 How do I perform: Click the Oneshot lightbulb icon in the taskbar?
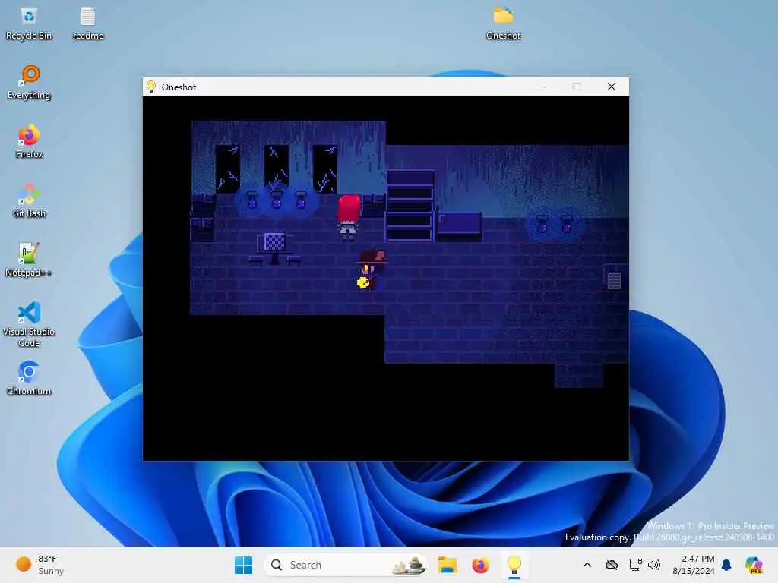coord(514,565)
